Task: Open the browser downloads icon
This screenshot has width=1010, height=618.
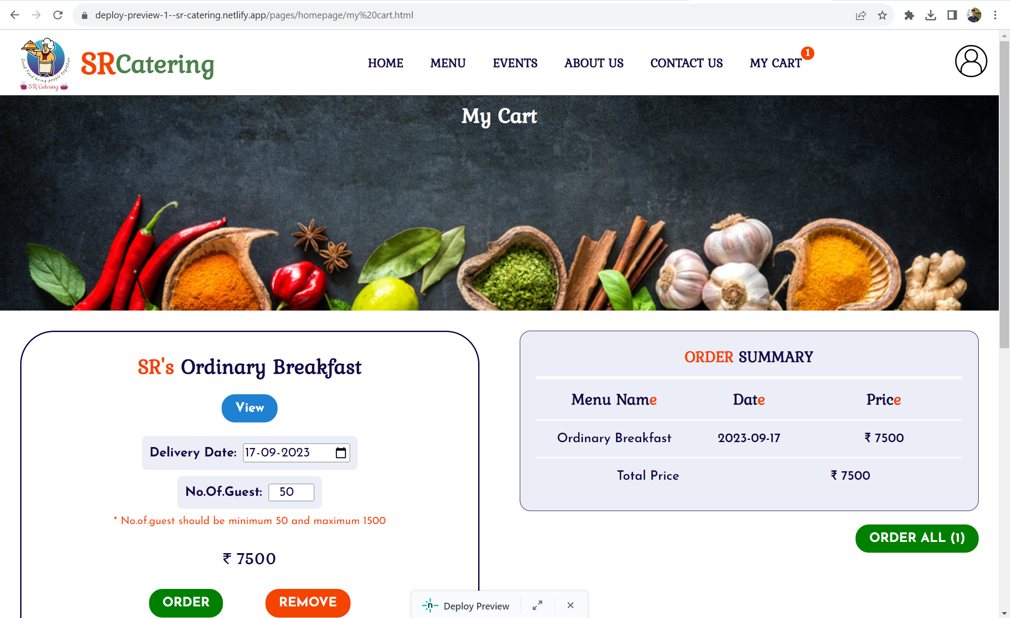Action: pos(931,16)
